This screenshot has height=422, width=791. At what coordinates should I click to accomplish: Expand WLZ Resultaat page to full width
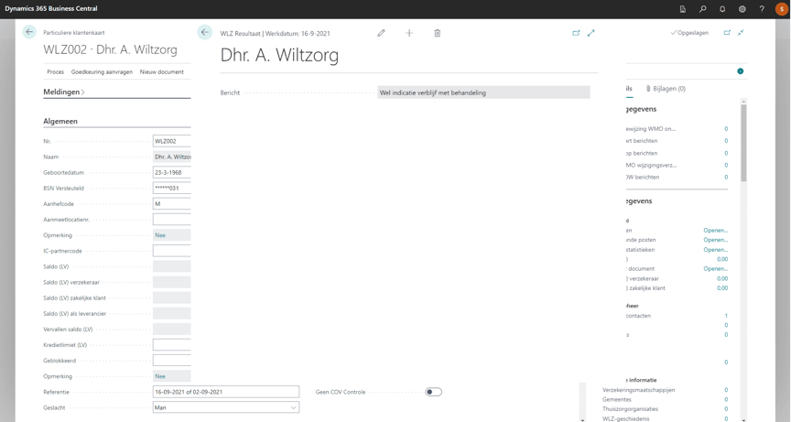pyautogui.click(x=591, y=33)
